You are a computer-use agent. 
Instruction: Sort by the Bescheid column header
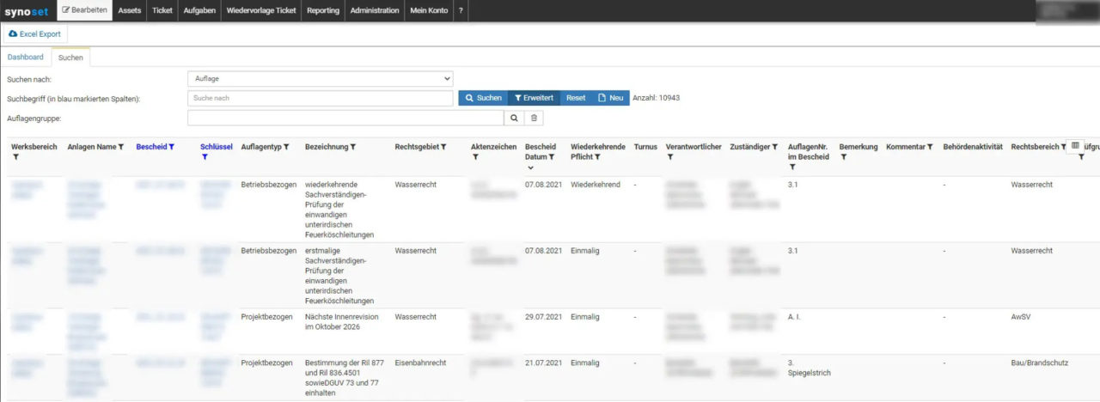(151, 147)
